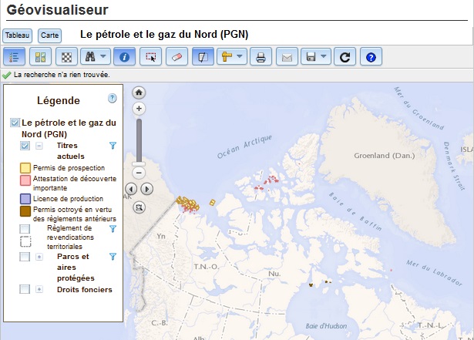
Task: Filter Titres actuels with funnel icon
Action: click(113, 146)
